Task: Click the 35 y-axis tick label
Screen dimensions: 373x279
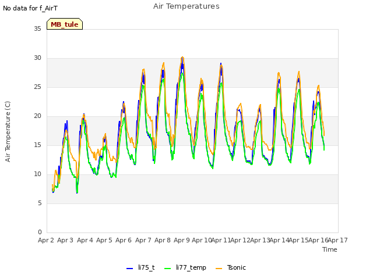Action: (37, 28)
